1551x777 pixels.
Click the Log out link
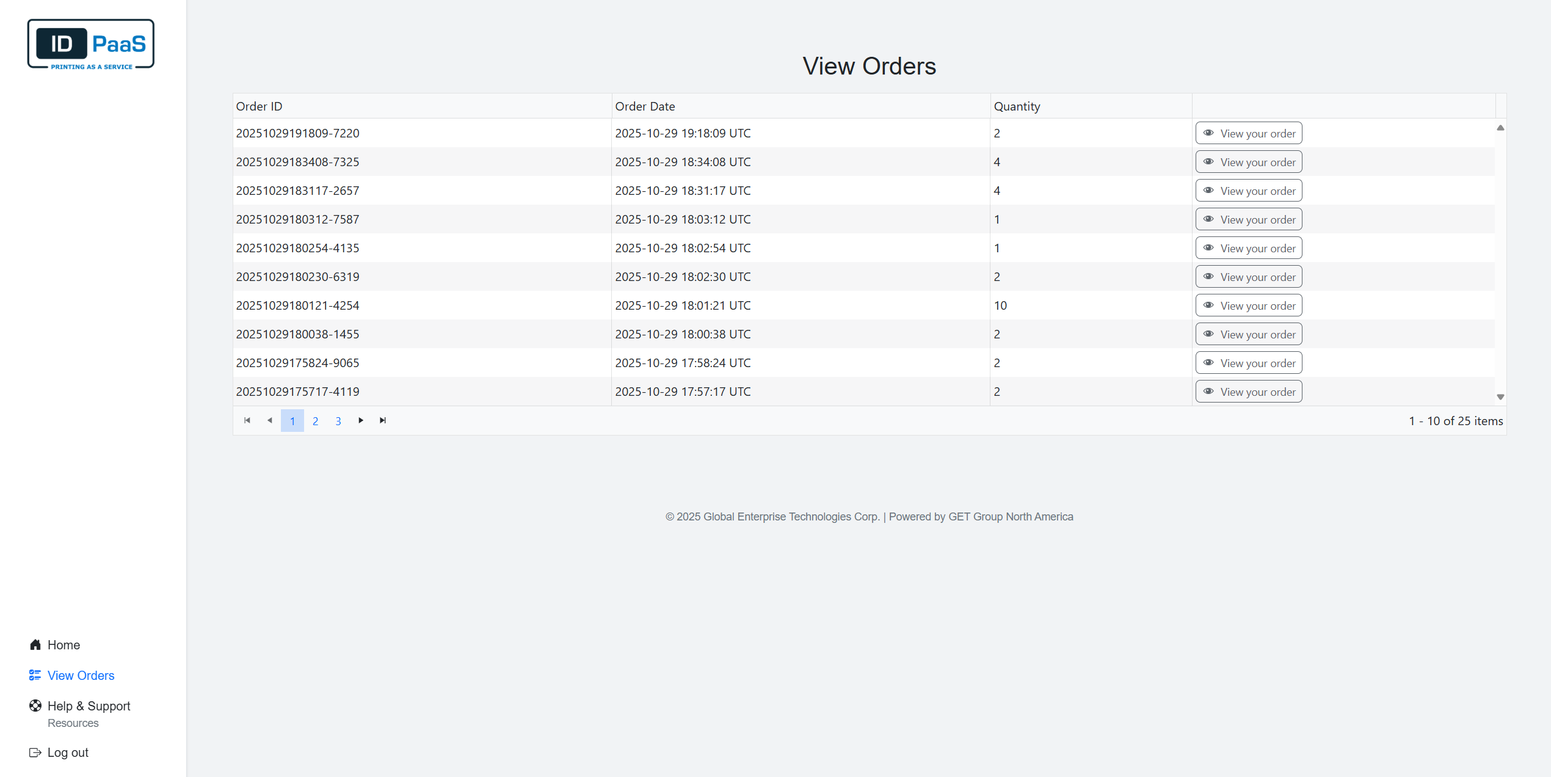click(x=68, y=753)
